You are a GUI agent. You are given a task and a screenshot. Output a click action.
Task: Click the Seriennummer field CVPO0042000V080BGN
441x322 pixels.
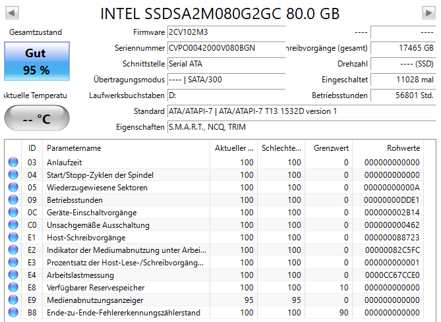[226, 48]
